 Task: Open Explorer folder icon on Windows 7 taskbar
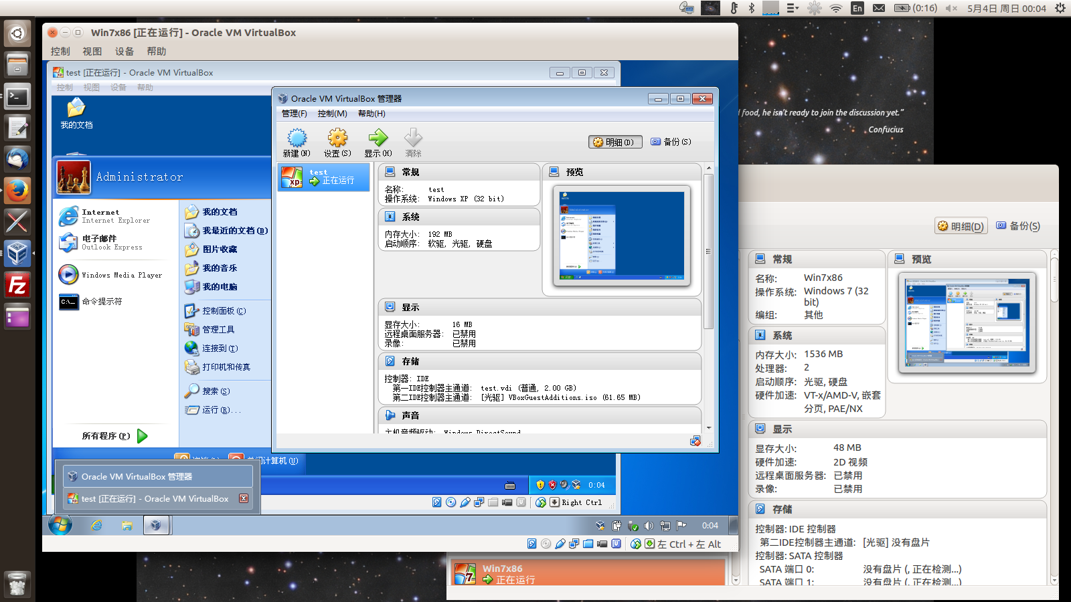(x=127, y=526)
